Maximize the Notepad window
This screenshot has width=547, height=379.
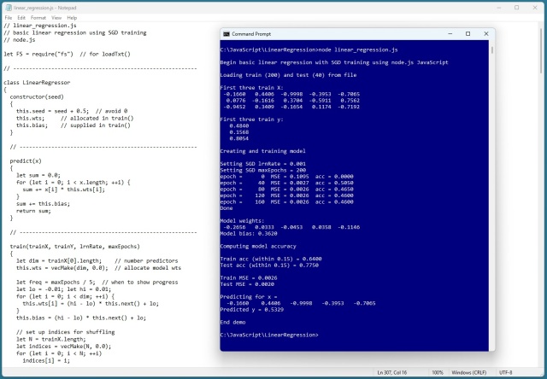click(516, 8)
